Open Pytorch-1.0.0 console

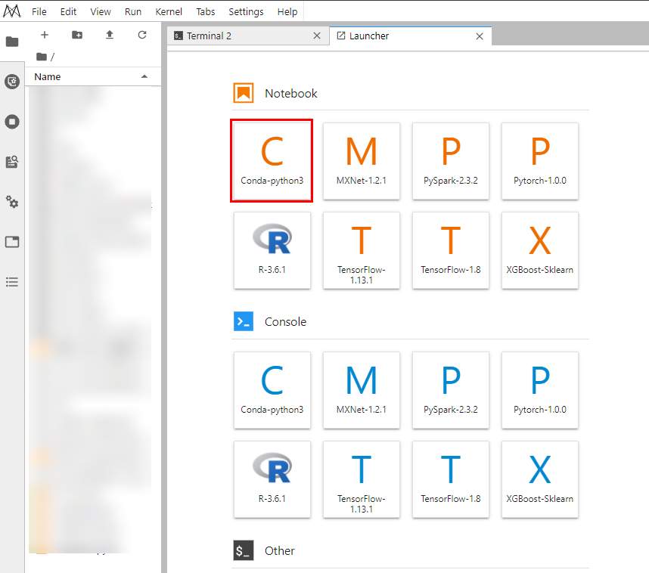click(540, 390)
